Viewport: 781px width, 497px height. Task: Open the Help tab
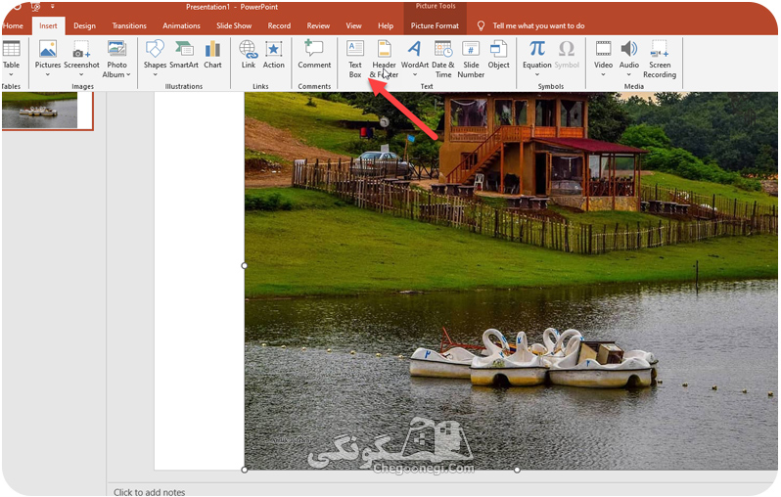(386, 25)
